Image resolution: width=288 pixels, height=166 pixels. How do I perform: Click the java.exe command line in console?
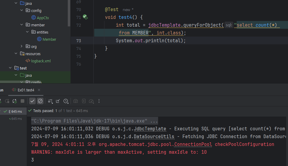click(94, 121)
